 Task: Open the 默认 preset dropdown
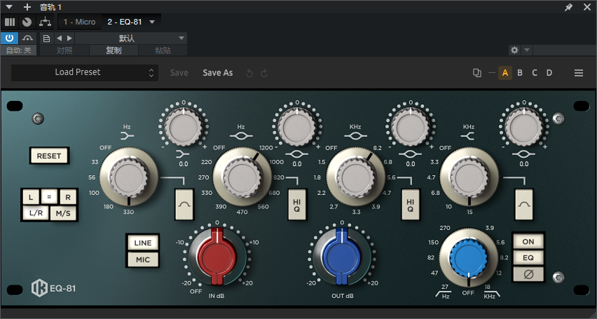tap(130, 39)
